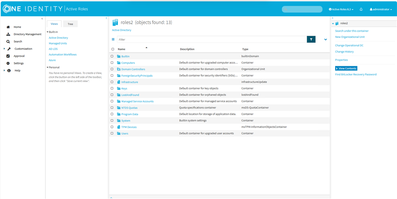Open the Settings menu item
397x199 pixels.
pyautogui.click(x=19, y=63)
